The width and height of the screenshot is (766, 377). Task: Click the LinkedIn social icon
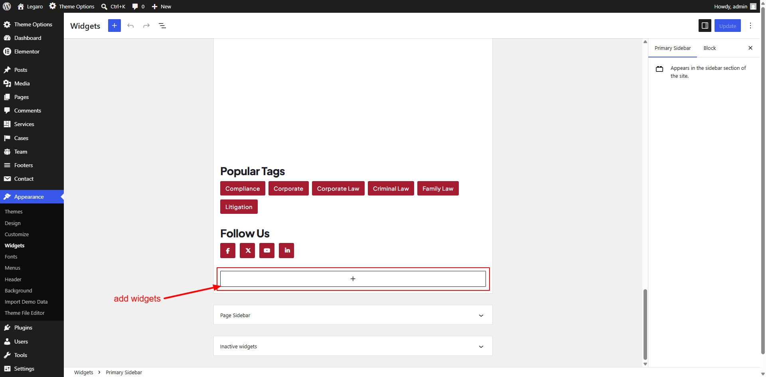pyautogui.click(x=286, y=251)
